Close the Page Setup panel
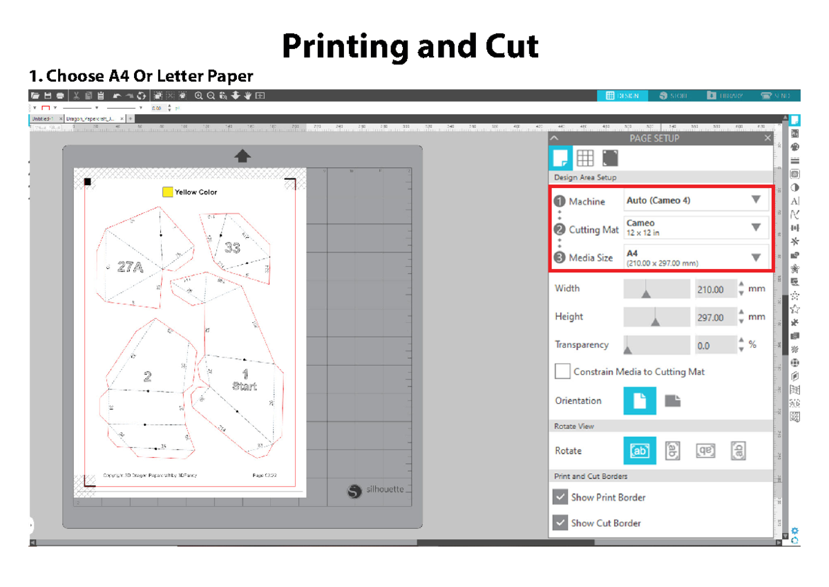Viewport: 829px width, 587px height. click(767, 138)
